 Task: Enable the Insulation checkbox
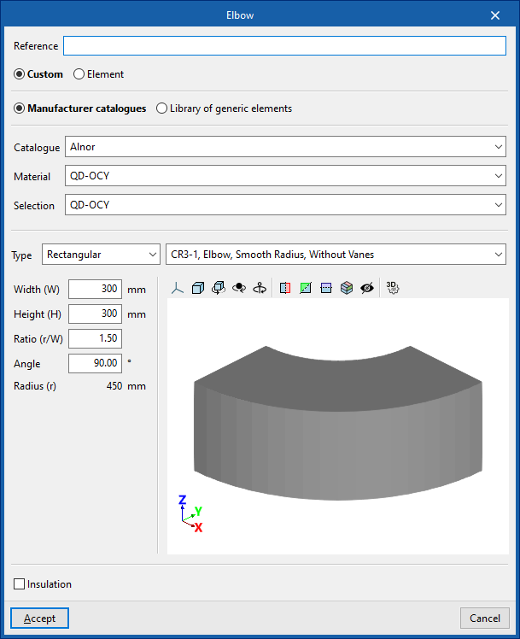coord(19,584)
